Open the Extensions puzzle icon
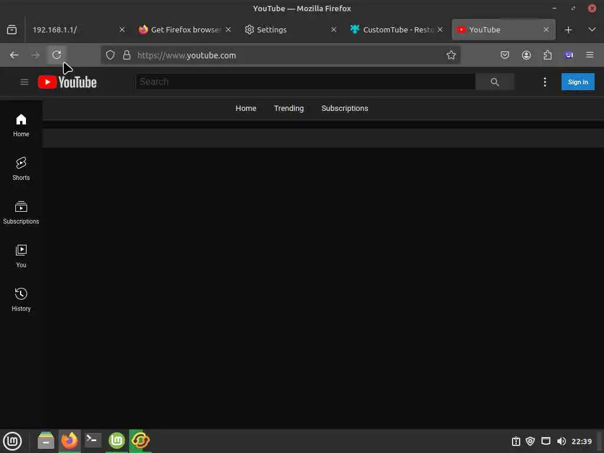The height and width of the screenshot is (453, 604). tap(547, 55)
